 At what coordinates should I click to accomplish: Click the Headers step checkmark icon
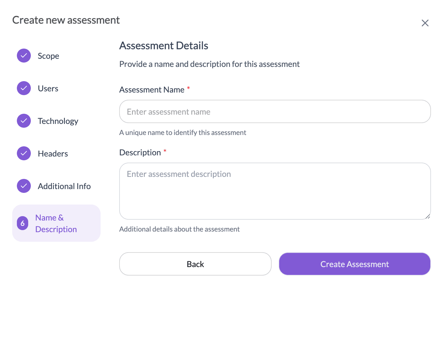click(24, 153)
